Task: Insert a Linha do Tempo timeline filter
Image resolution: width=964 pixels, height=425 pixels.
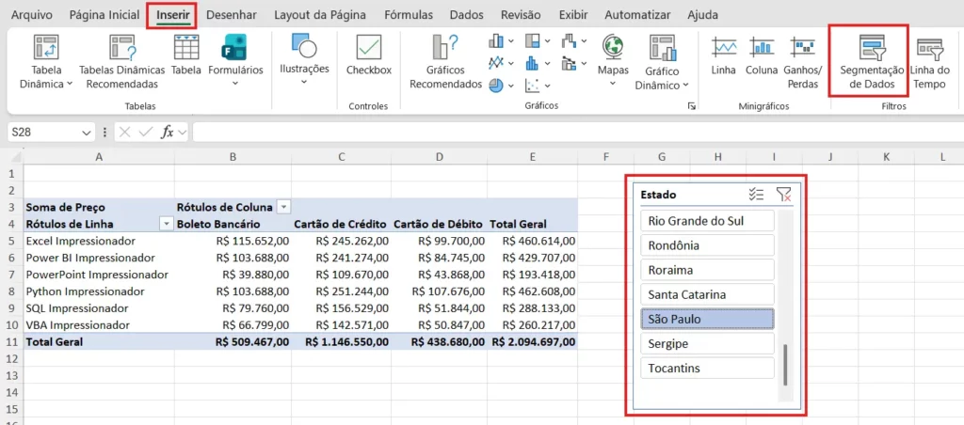Action: 929,61
